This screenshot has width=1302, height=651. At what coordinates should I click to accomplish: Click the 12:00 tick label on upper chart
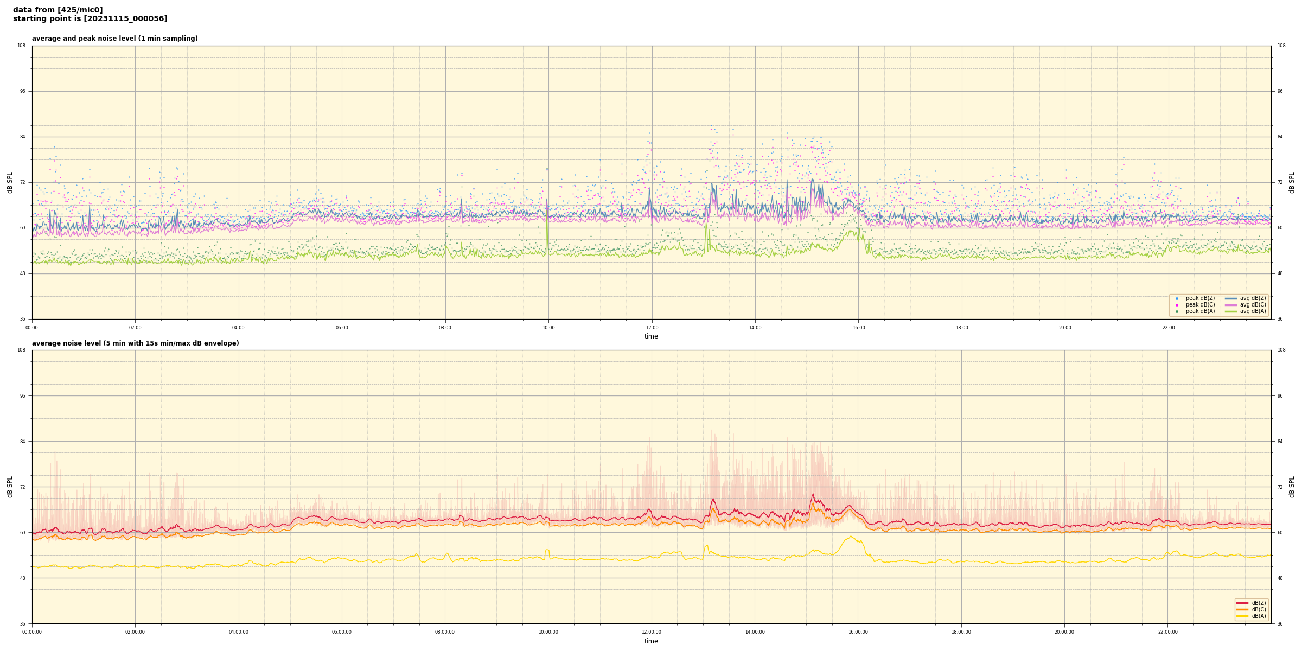point(652,328)
